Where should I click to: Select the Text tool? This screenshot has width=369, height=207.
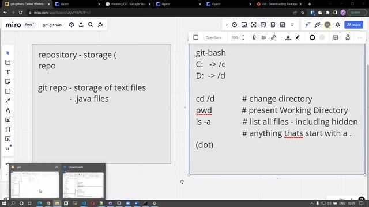pyautogui.click(x=7, y=72)
